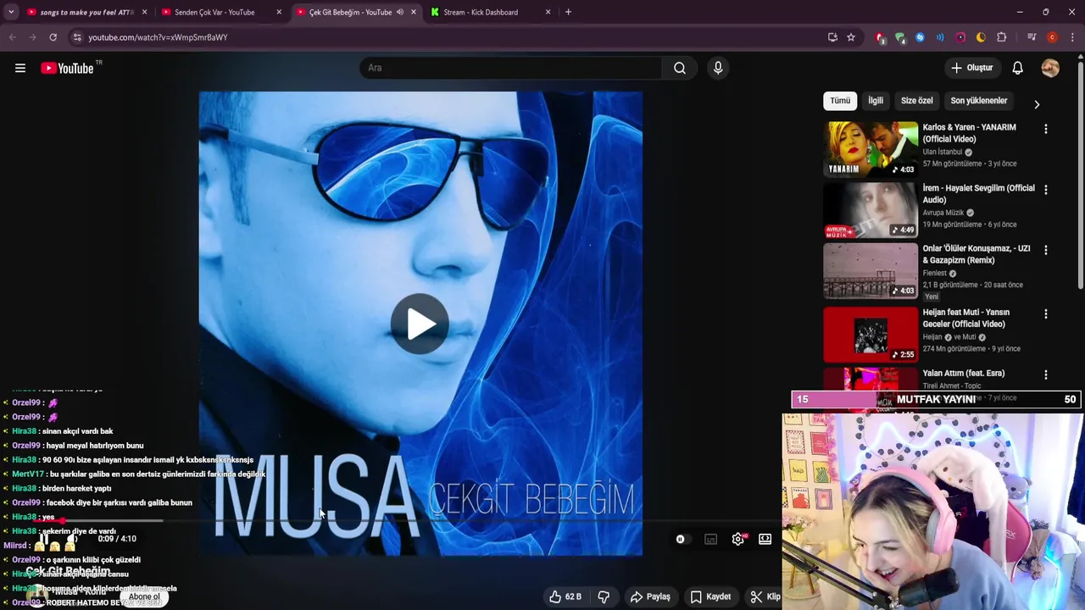
Task: Install the app with the address bar install icon
Action: click(832, 37)
